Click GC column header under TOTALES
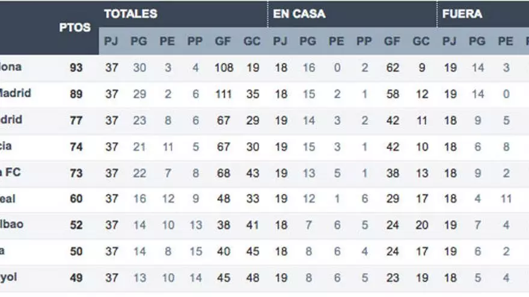 coord(252,41)
